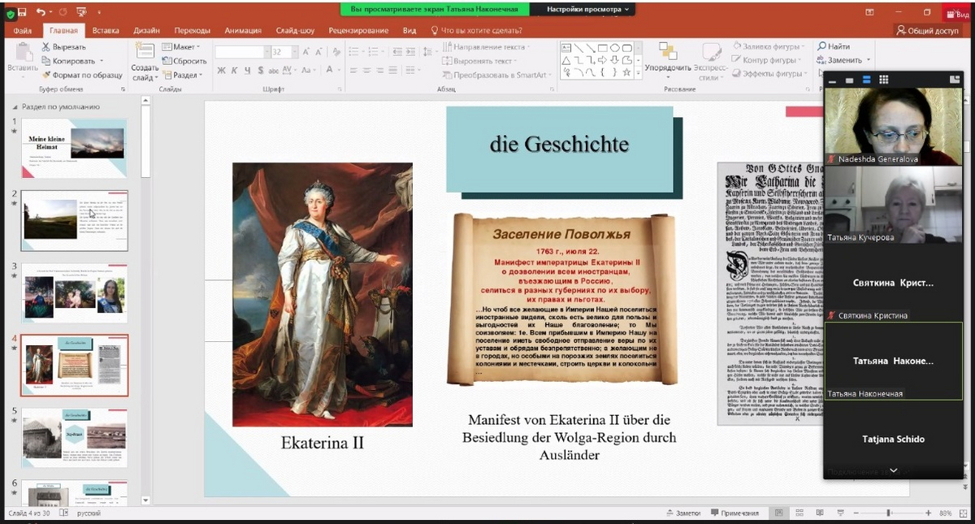Click Replace (Заменить) button
This screenshot has height=524, width=975.
click(843, 60)
